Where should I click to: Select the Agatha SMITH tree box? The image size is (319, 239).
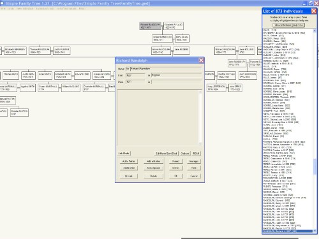(27, 88)
